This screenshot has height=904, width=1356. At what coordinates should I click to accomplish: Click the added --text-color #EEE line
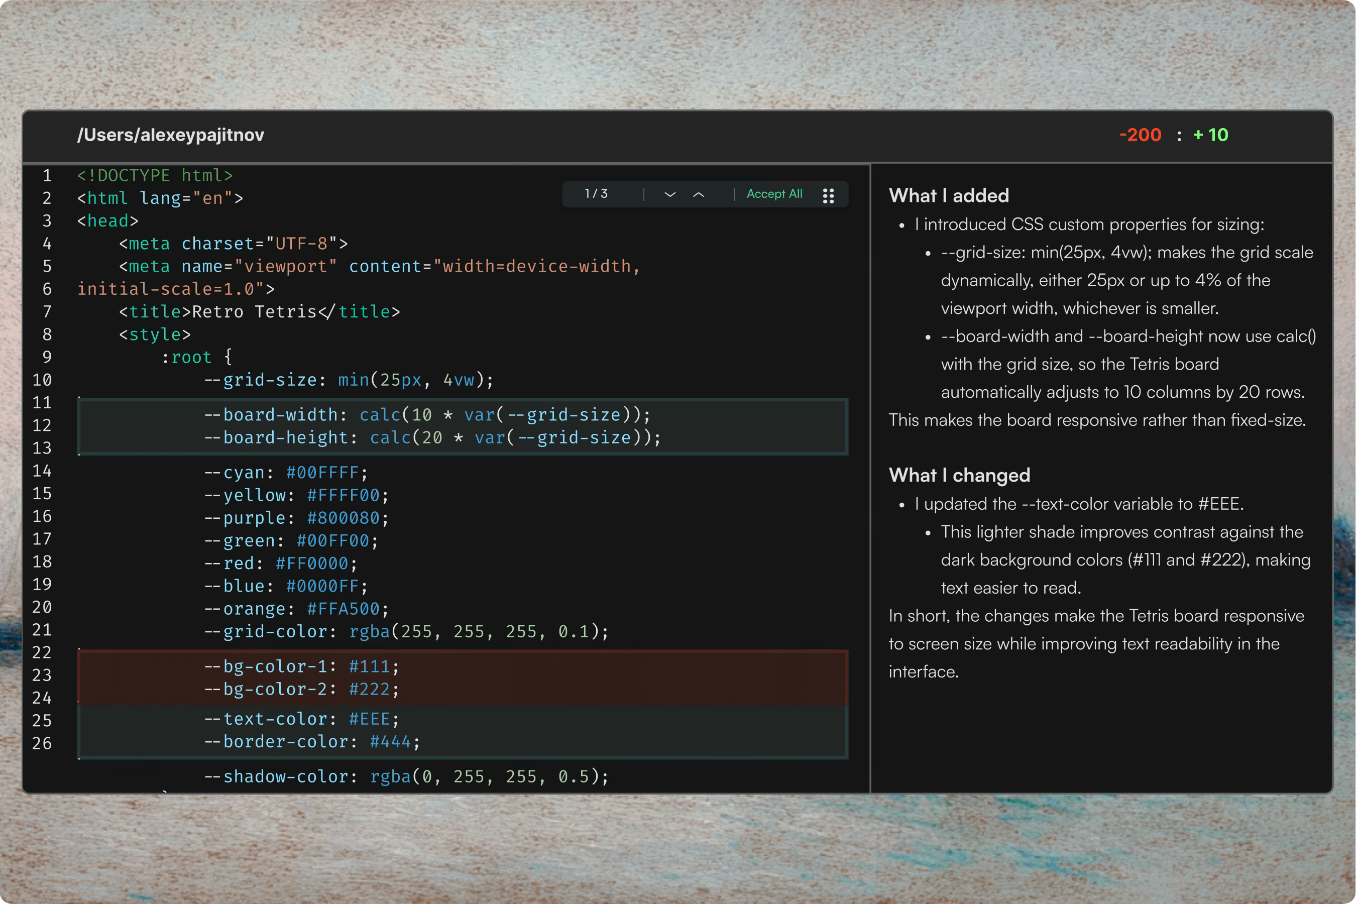click(x=300, y=718)
